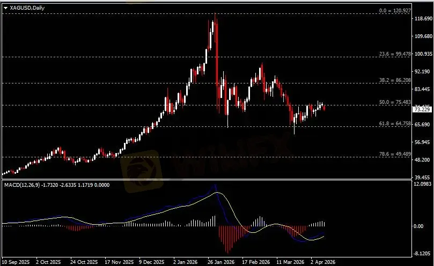Click the Fibonacci label 38.2 = 86.208
Image resolution: width=434 pixels, height=266 pixels.
[395, 80]
